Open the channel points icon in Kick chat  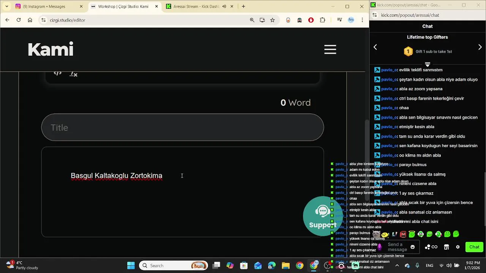coord(431,247)
